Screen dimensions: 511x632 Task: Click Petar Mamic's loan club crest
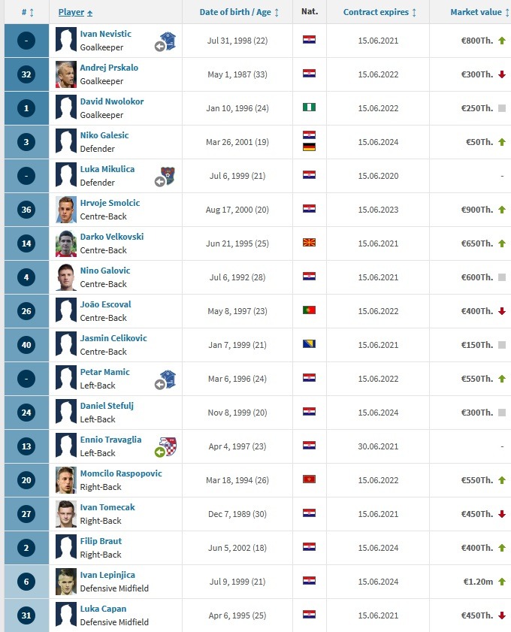[x=168, y=379]
